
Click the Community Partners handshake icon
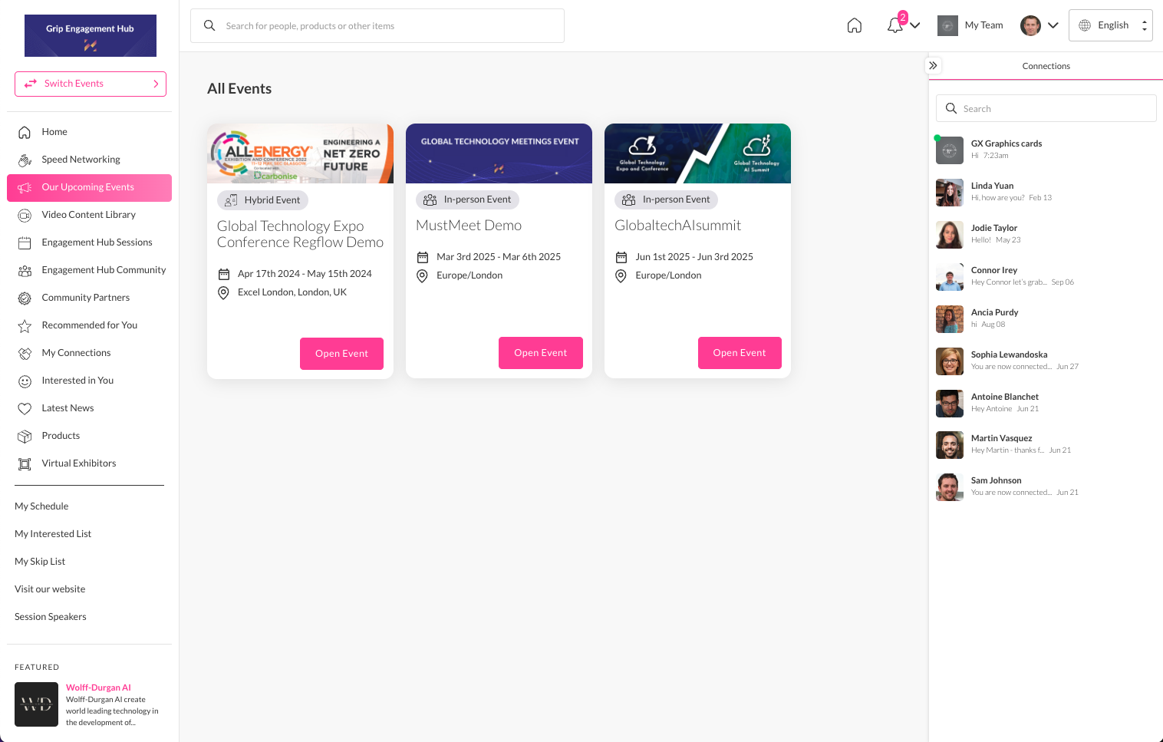point(25,298)
